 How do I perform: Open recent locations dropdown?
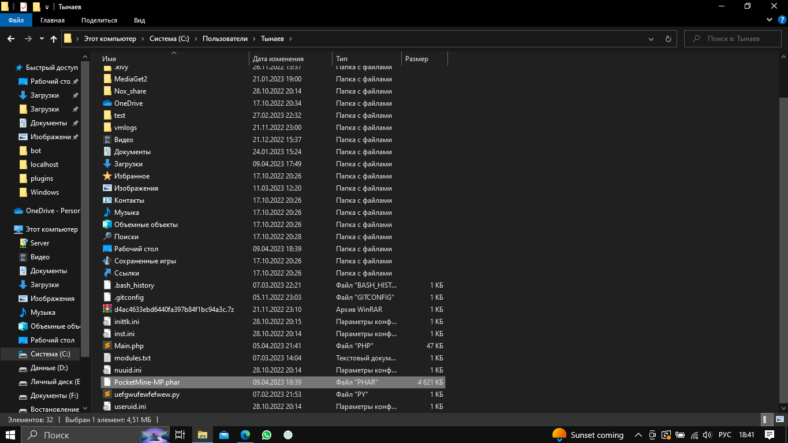42,39
